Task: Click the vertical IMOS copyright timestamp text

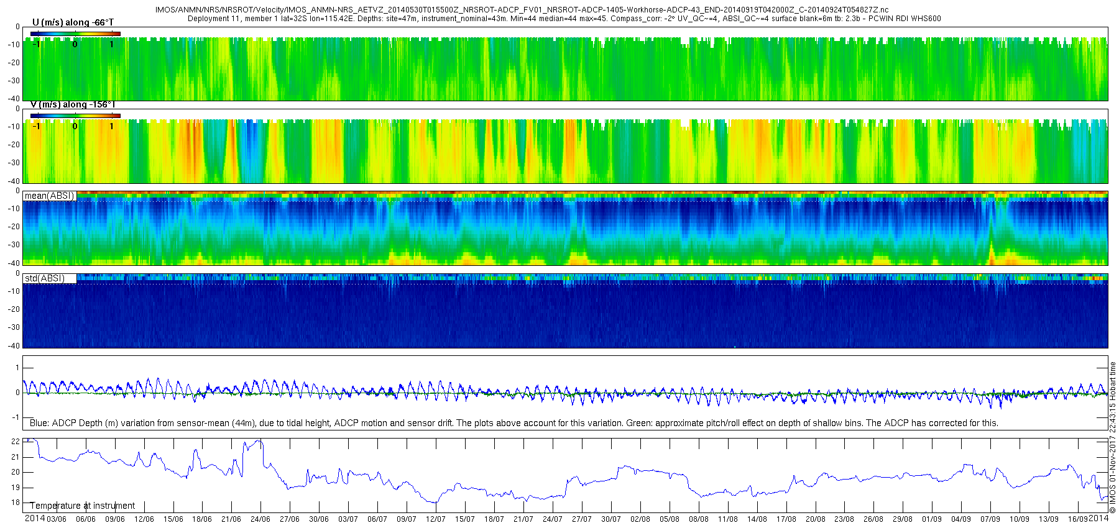Action: [x=1113, y=438]
